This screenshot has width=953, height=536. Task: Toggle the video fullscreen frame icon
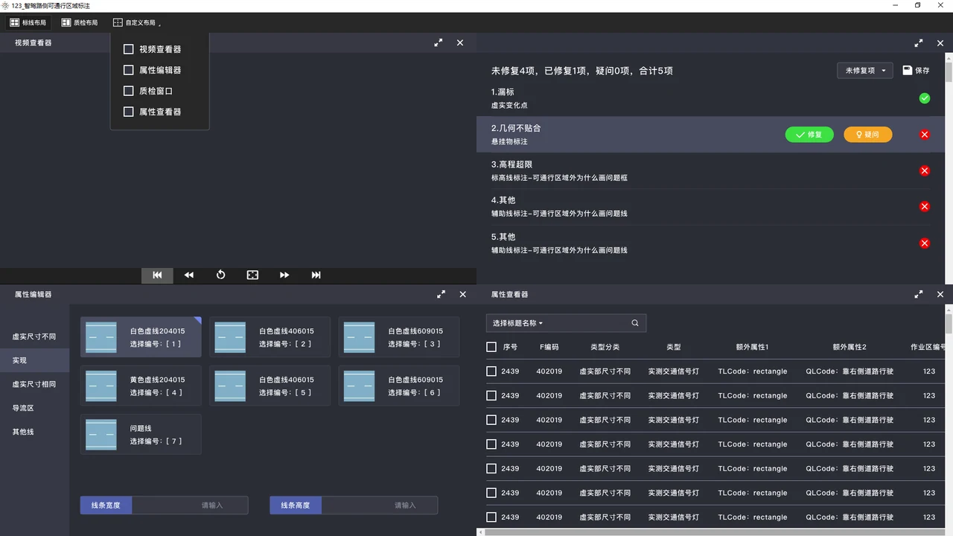pos(252,275)
